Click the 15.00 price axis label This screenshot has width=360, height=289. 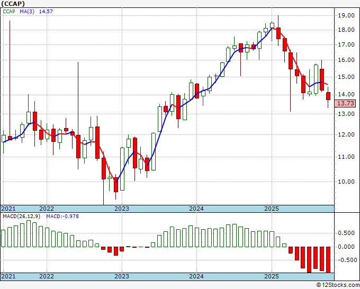coord(346,77)
